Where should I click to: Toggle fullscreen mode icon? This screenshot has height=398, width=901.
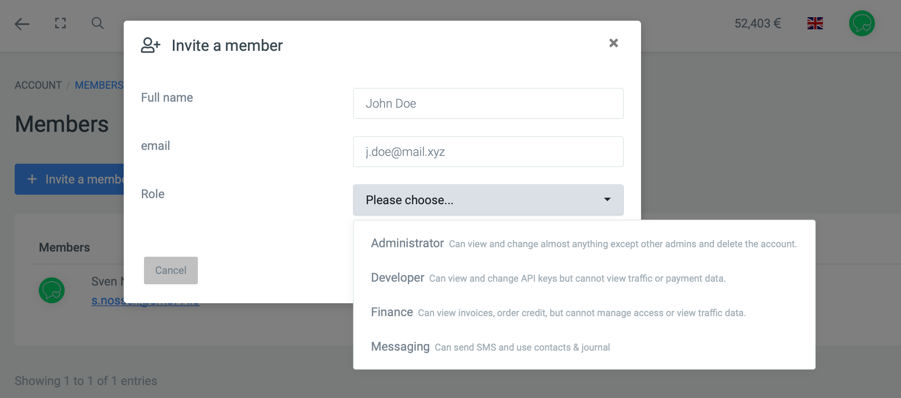click(60, 23)
